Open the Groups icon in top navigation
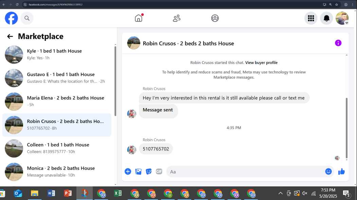Screen dimensions: 357x200 click(215, 18)
